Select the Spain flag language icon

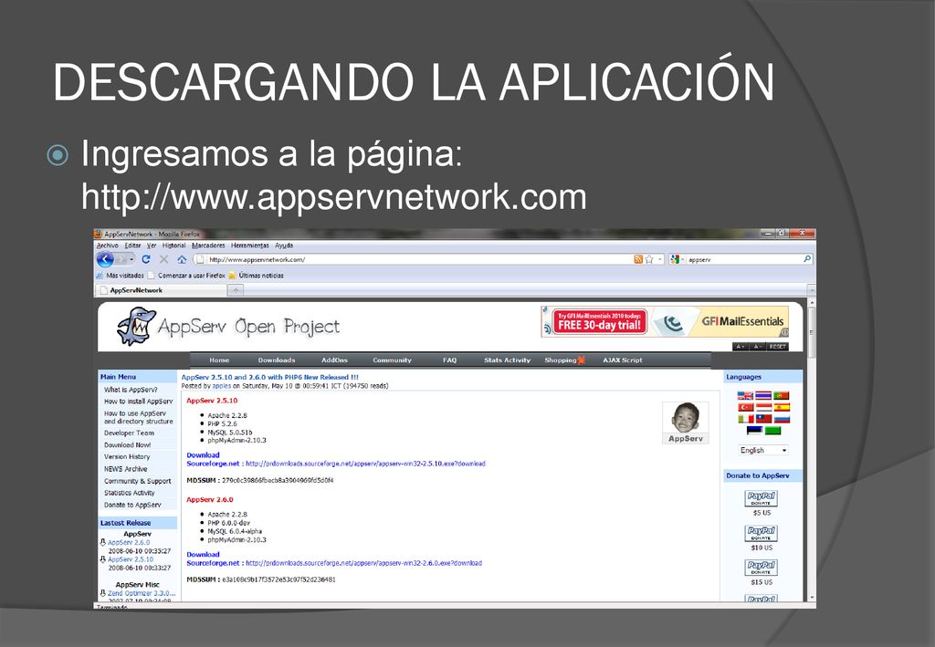(782, 408)
